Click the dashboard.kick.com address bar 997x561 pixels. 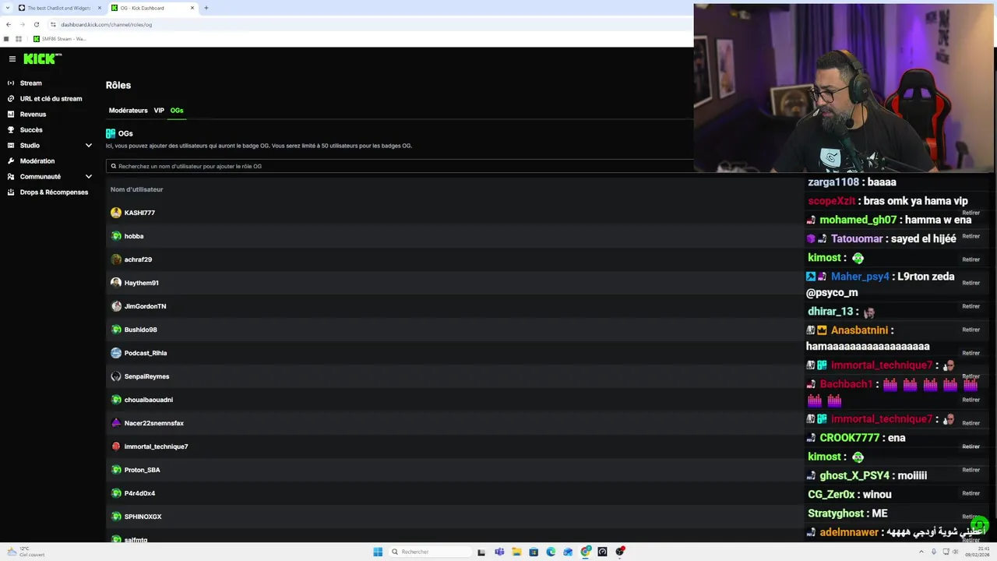[106, 24]
